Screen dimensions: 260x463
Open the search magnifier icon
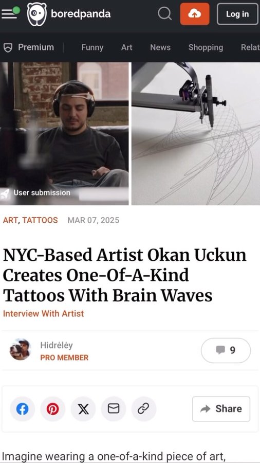(x=164, y=14)
